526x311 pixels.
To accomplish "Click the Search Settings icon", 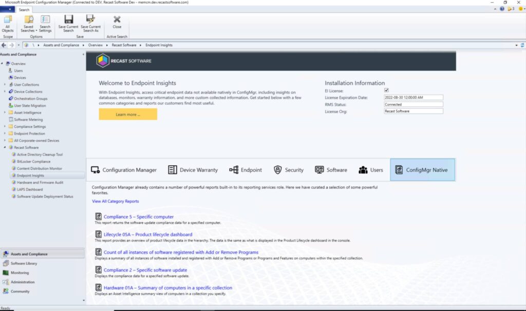I will 45,23.
